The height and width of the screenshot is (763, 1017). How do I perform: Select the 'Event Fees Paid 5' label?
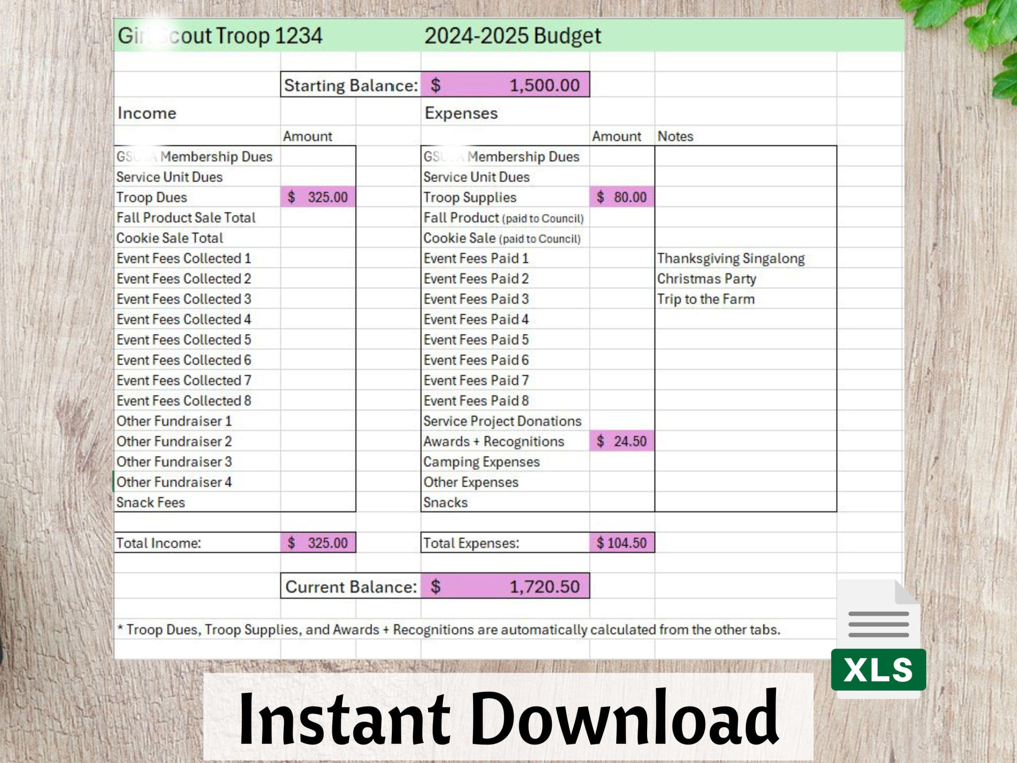[476, 340]
